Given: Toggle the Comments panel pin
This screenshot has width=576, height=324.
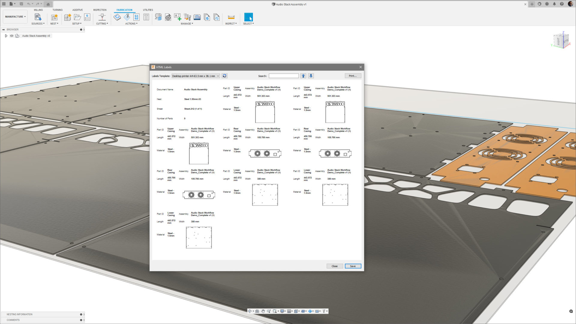Looking at the screenshot, I should (81, 320).
